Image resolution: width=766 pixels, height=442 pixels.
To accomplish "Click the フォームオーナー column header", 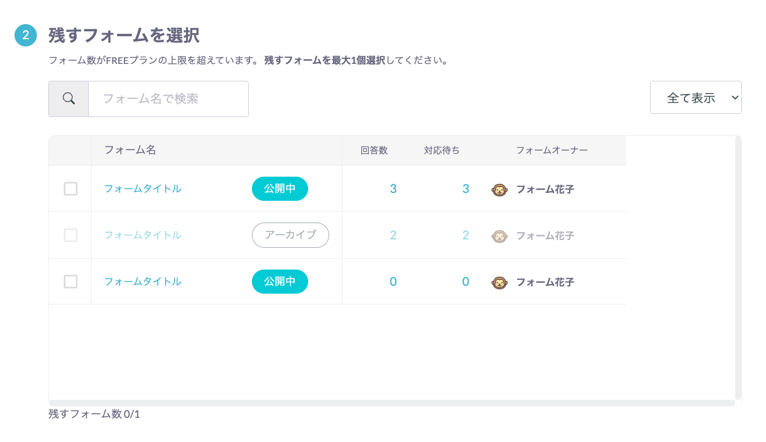I will click(552, 151).
